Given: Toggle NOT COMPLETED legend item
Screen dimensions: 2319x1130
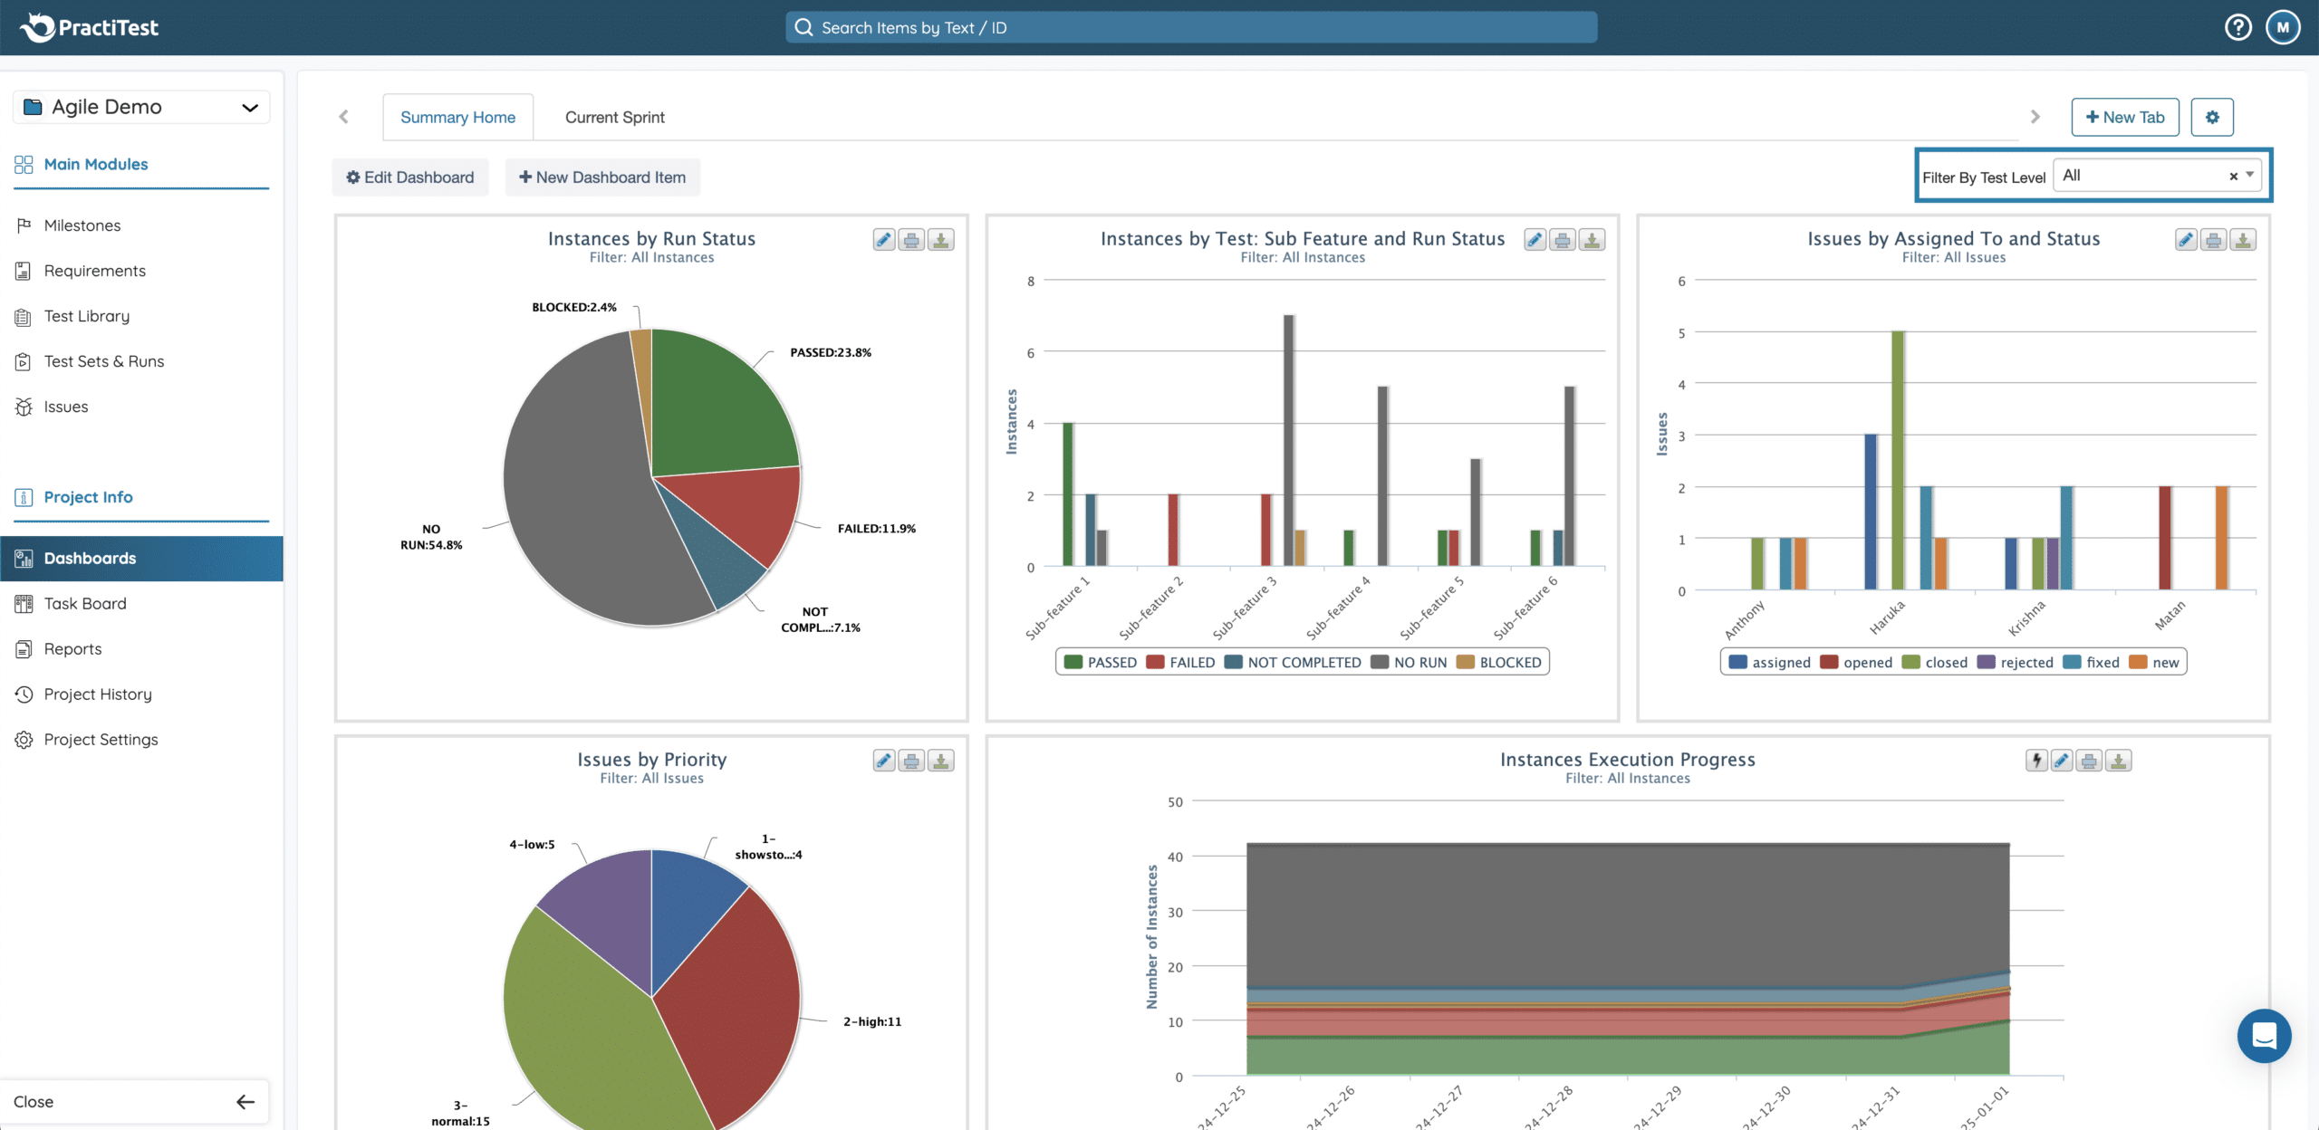Looking at the screenshot, I should coord(1293,662).
